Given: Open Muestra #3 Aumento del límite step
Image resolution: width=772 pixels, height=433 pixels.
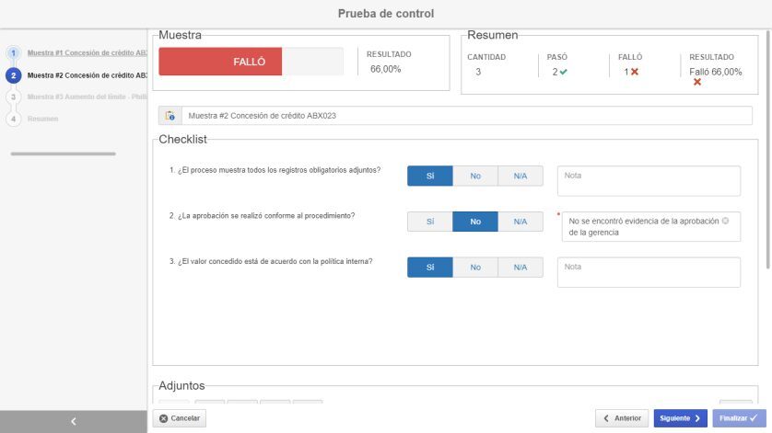Looking at the screenshot, I should click(x=87, y=97).
